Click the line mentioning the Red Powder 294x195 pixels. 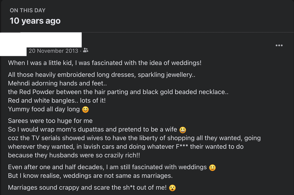tap(118, 92)
